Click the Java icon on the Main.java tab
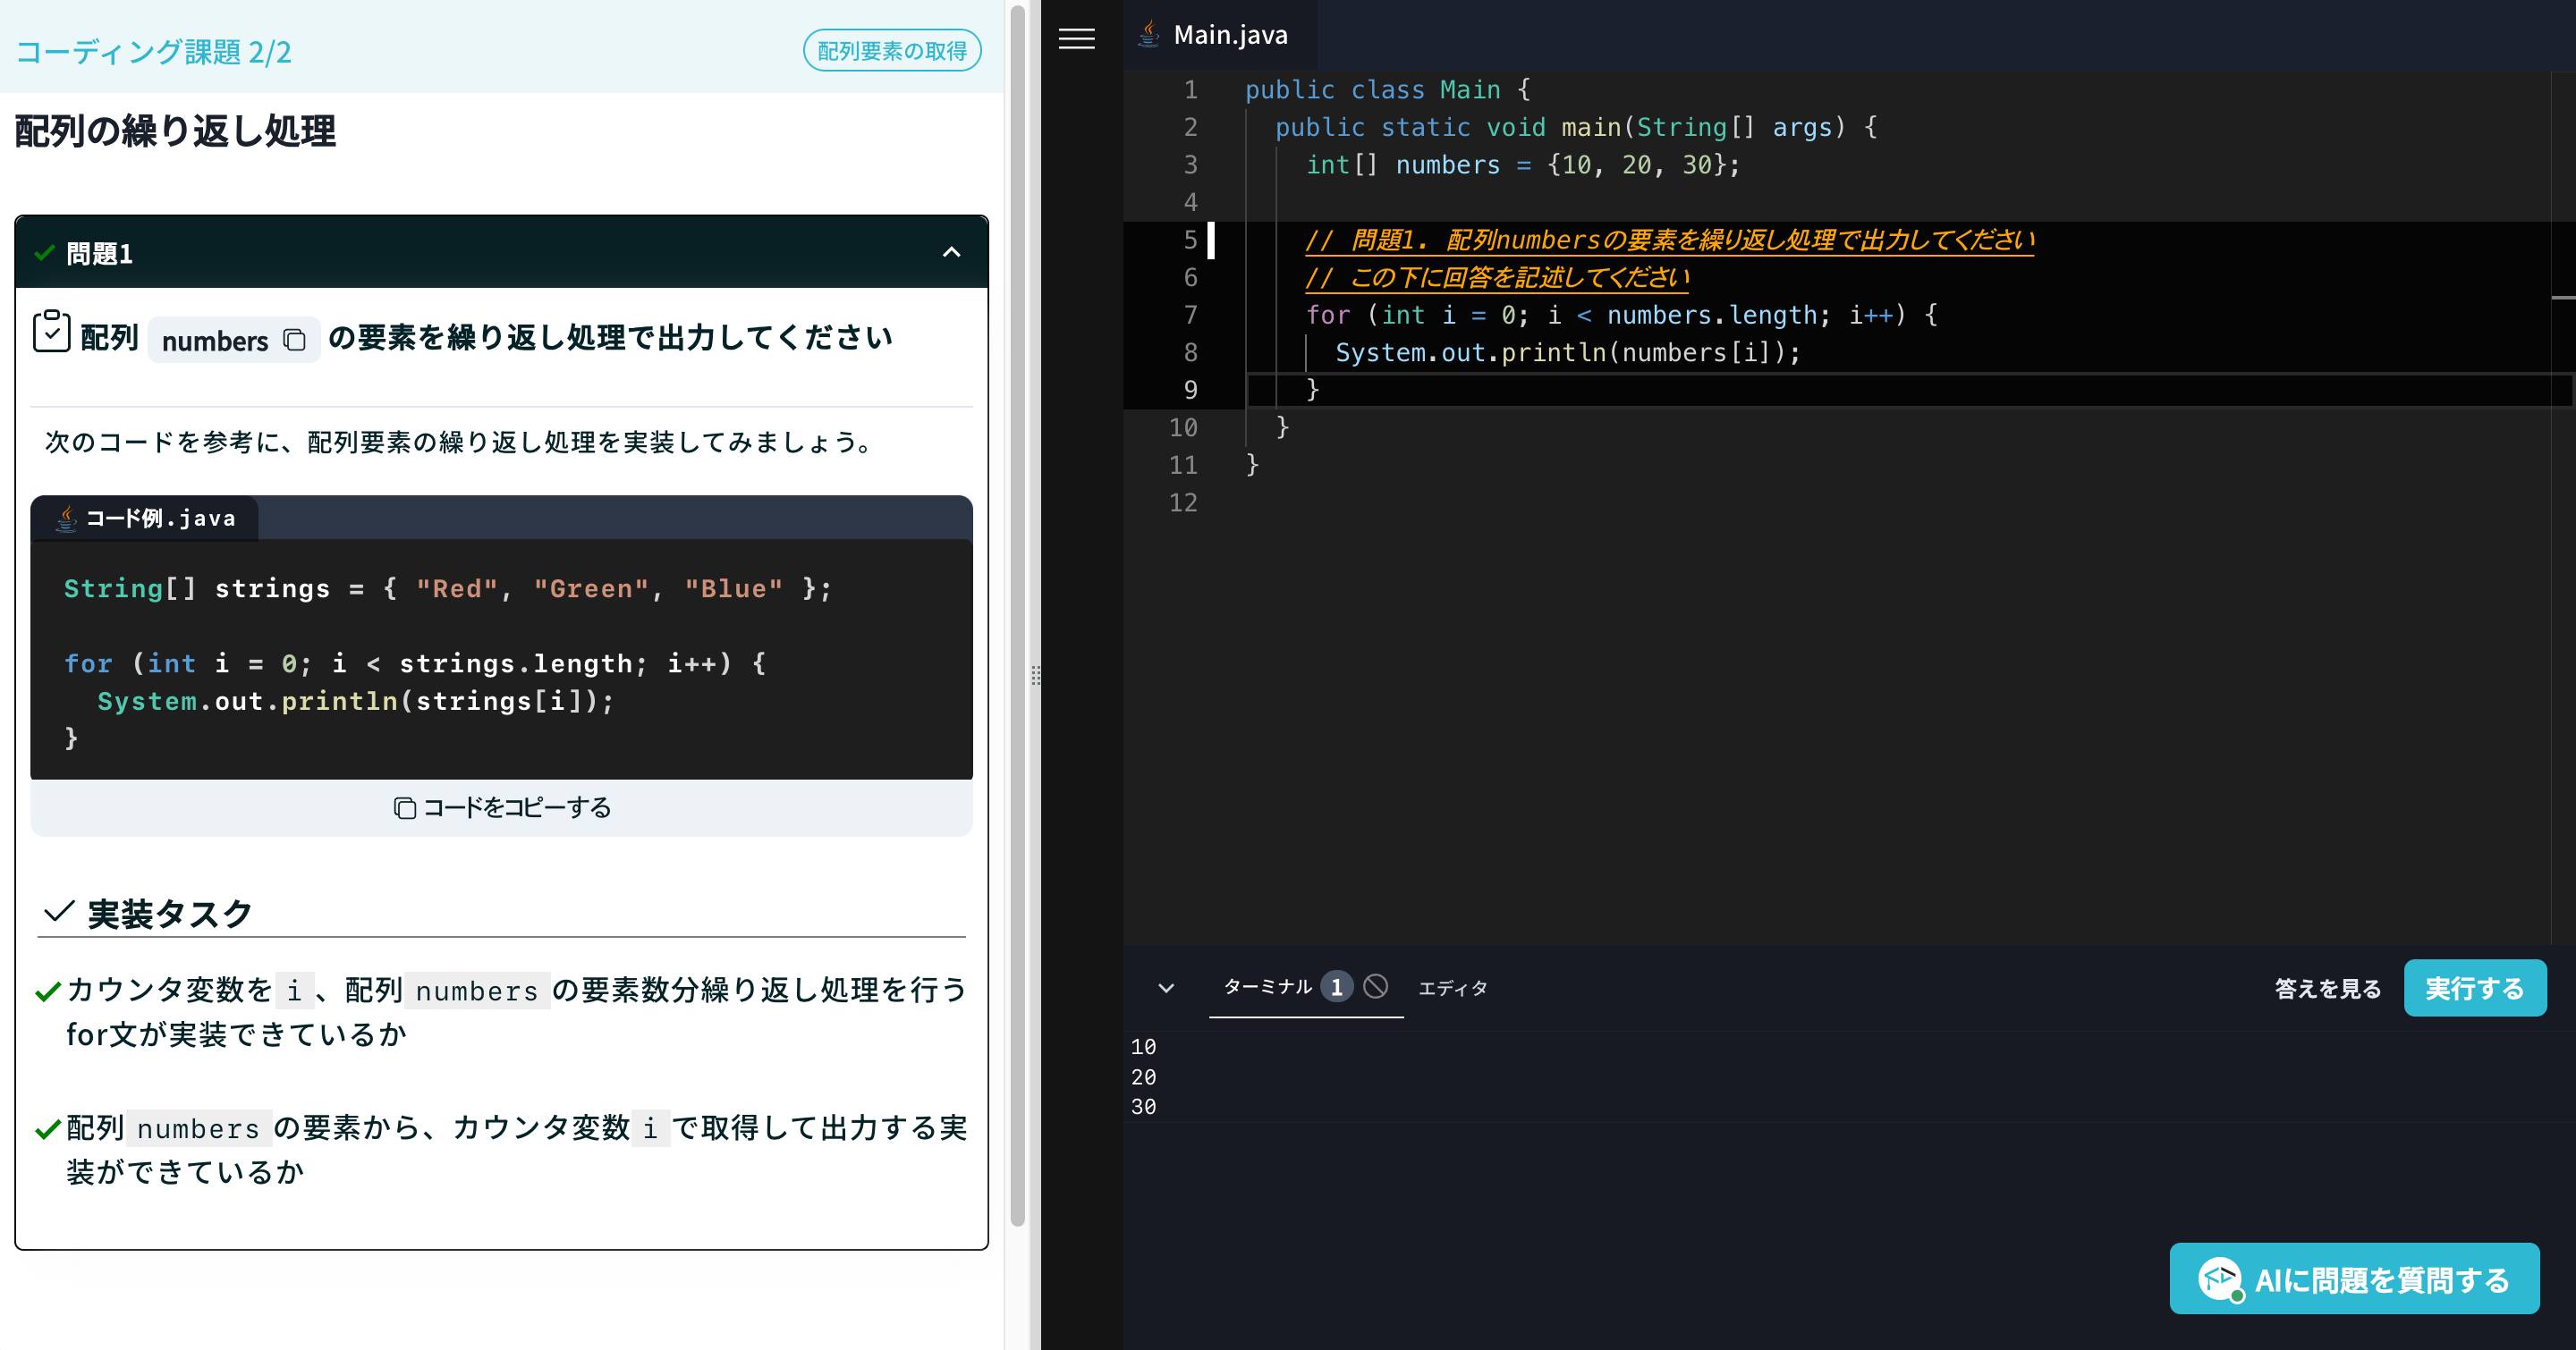 tap(1151, 34)
